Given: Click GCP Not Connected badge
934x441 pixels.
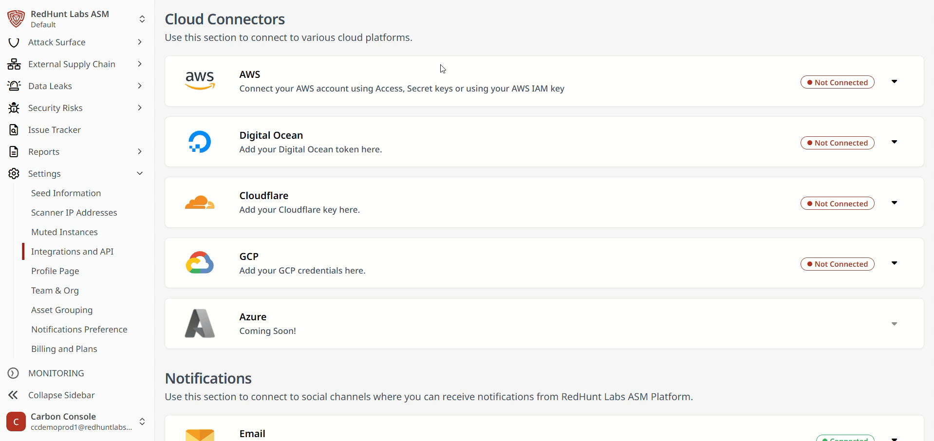Looking at the screenshot, I should point(838,264).
